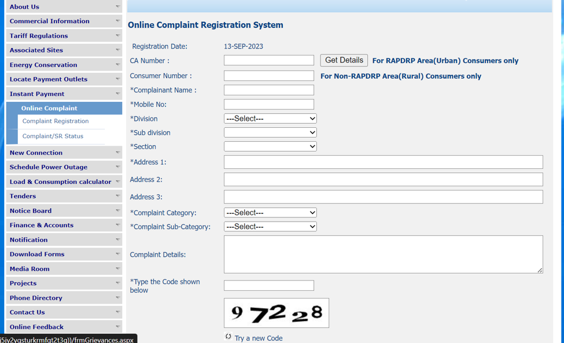Open the Complaint Sub-Category dropdown
Screen dimensions: 564x343
[270, 226]
